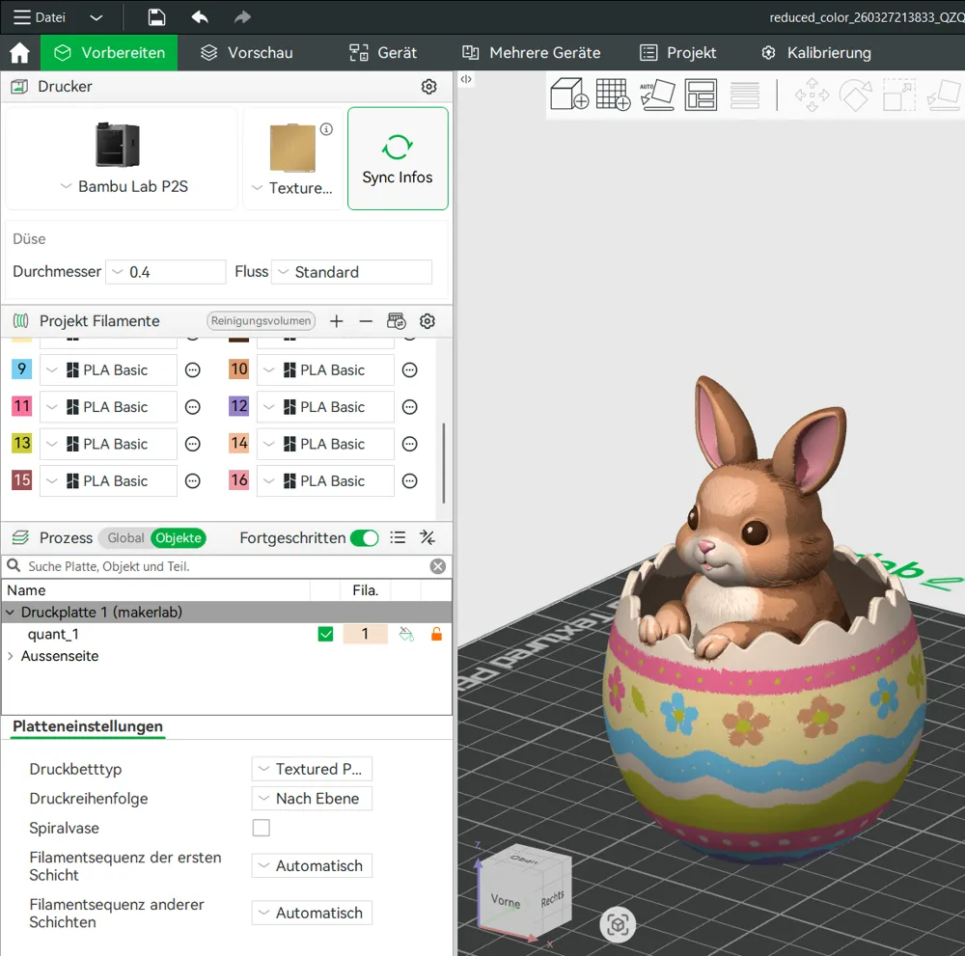The width and height of the screenshot is (965, 956).
Task: Open the Fluss Standard dropdown
Action: tap(351, 272)
